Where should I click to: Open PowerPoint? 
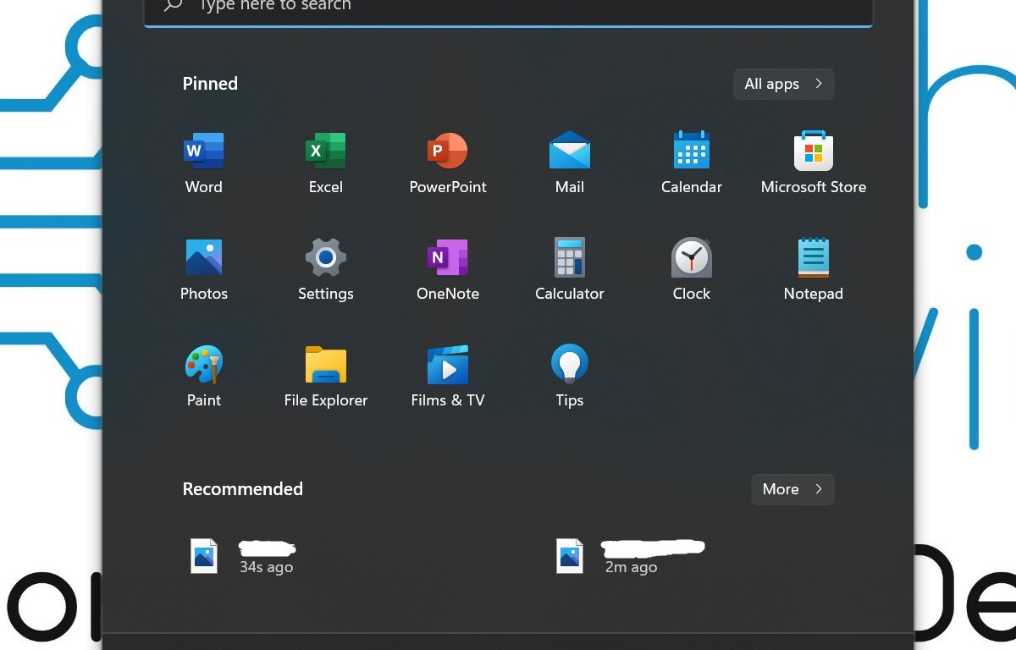[x=447, y=162]
